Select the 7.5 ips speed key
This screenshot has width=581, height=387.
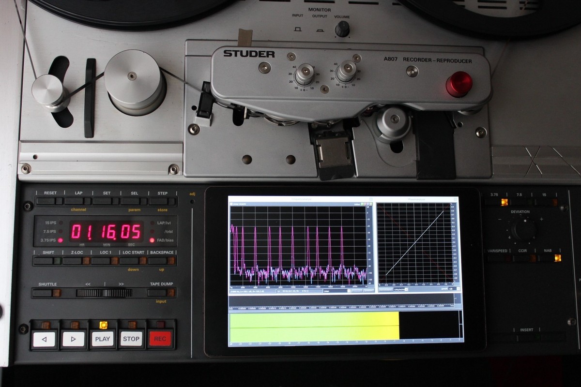coord(522,202)
